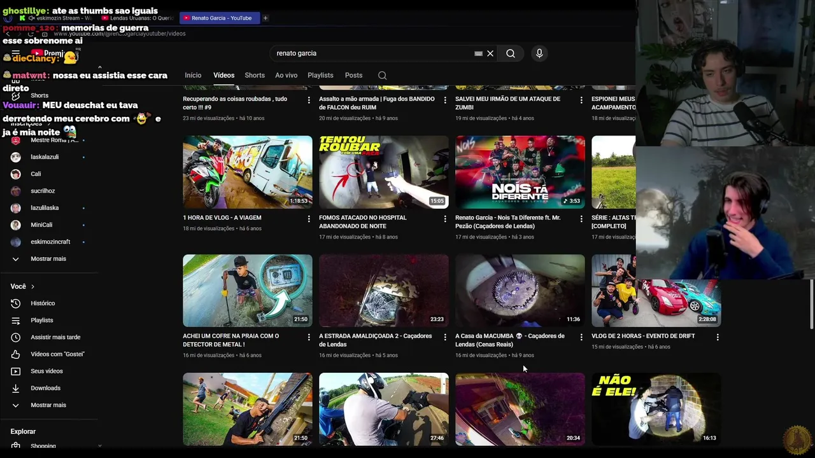
Task: Open 1 HORA DE VLOG title link
Action: pos(222,218)
